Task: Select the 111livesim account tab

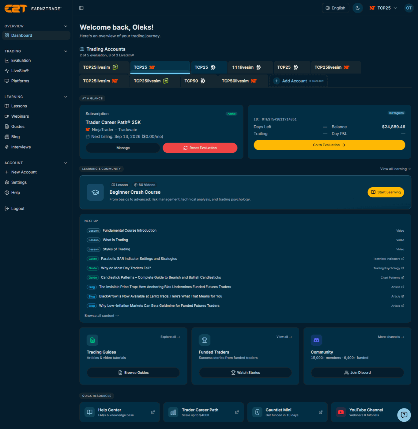Action: click(250, 67)
